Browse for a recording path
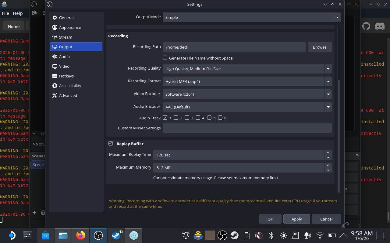 [x=319, y=47]
